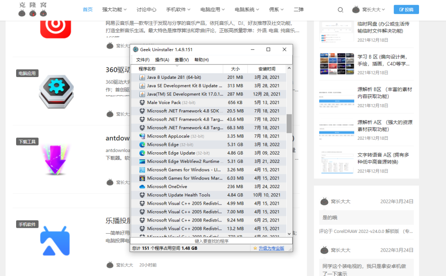Sort by the 大小 column header
446x276 pixels.
[x=235, y=69]
